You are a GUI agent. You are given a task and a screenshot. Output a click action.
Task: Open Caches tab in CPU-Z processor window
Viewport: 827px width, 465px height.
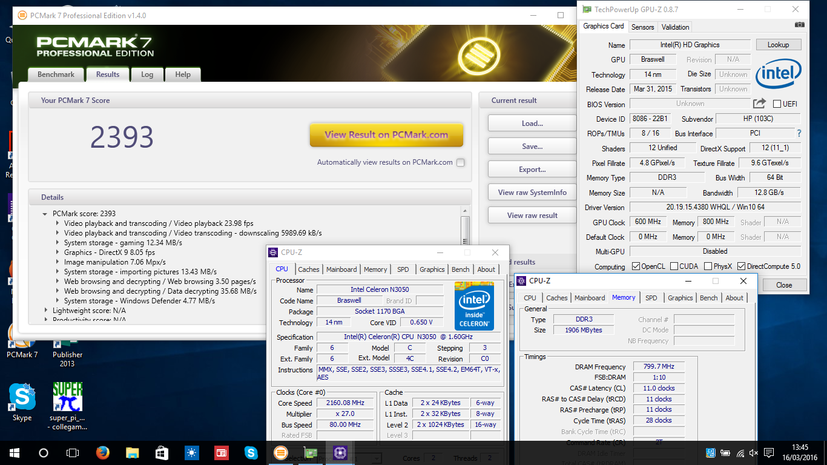click(x=309, y=269)
